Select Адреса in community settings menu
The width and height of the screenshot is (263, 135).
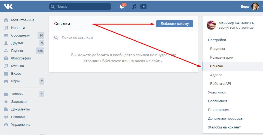click(216, 75)
